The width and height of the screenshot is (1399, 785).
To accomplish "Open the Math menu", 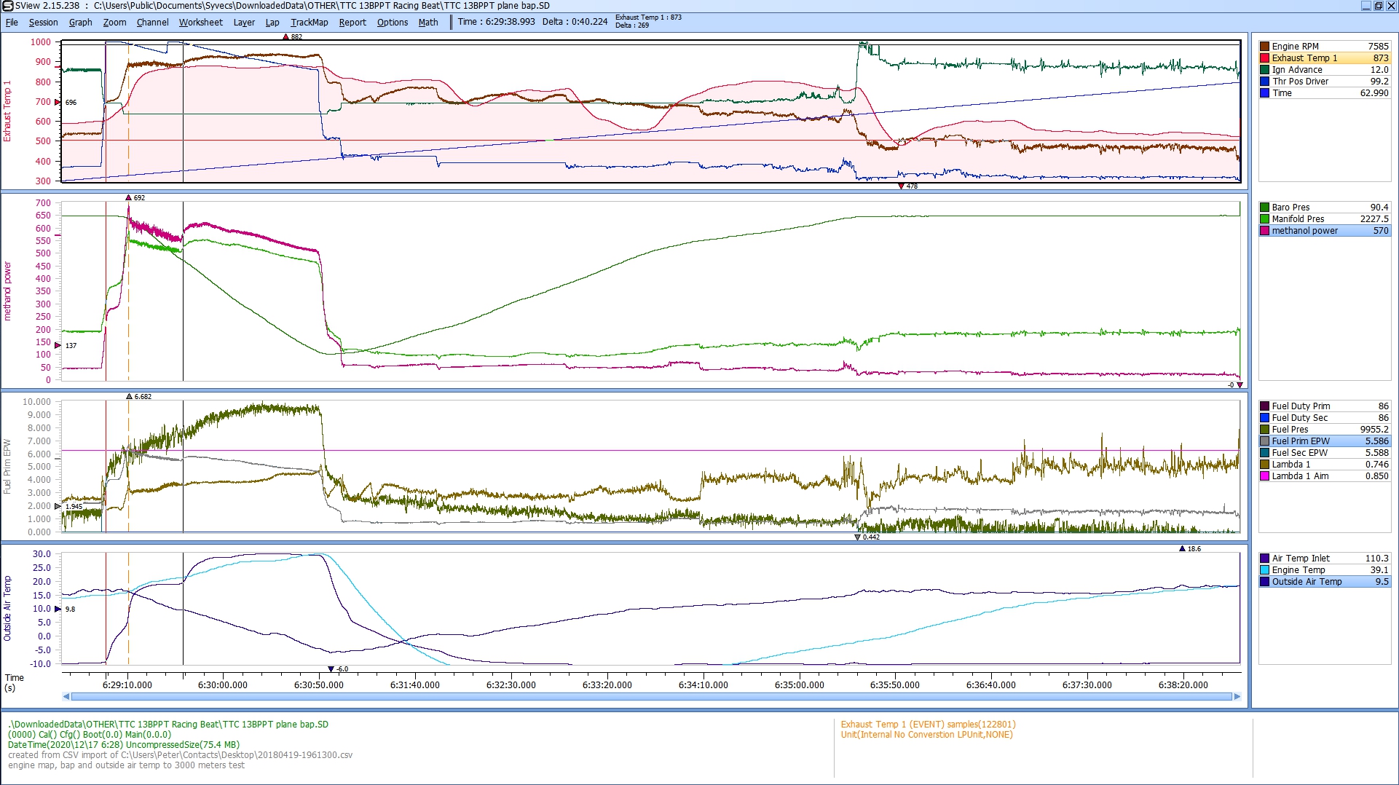I will pos(427,23).
